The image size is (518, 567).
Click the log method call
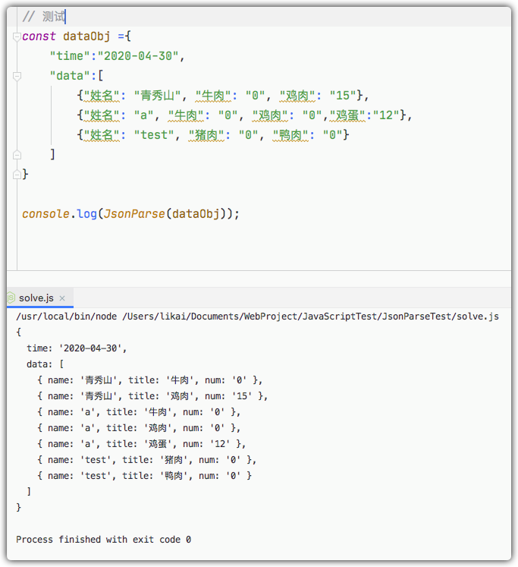(87, 214)
